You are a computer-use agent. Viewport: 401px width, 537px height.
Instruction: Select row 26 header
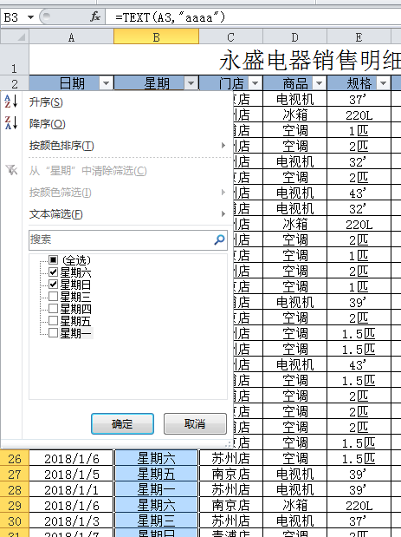[x=15, y=458]
